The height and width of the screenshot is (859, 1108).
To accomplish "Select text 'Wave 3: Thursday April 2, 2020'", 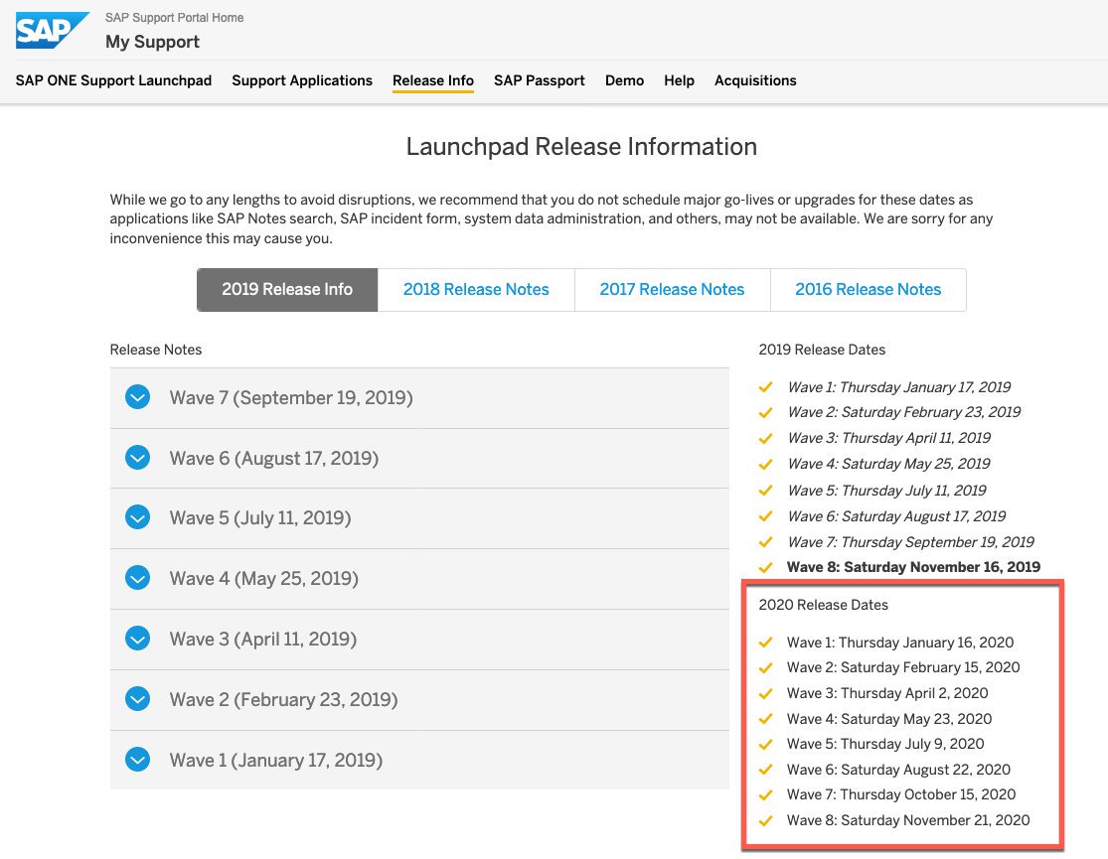I will pyautogui.click(x=887, y=693).
